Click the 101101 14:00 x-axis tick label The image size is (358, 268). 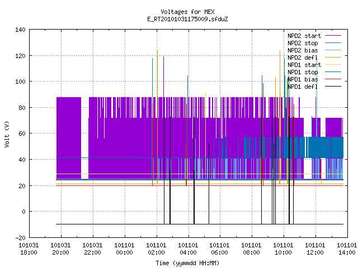[347, 249]
